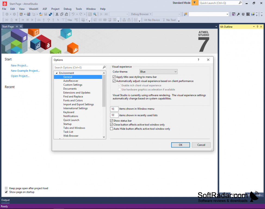
Task: Open the Color theme dropdown
Action: tap(158, 72)
